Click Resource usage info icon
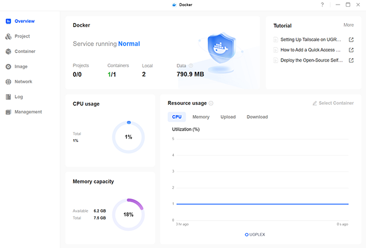This screenshot has height=248, width=366. click(x=211, y=103)
